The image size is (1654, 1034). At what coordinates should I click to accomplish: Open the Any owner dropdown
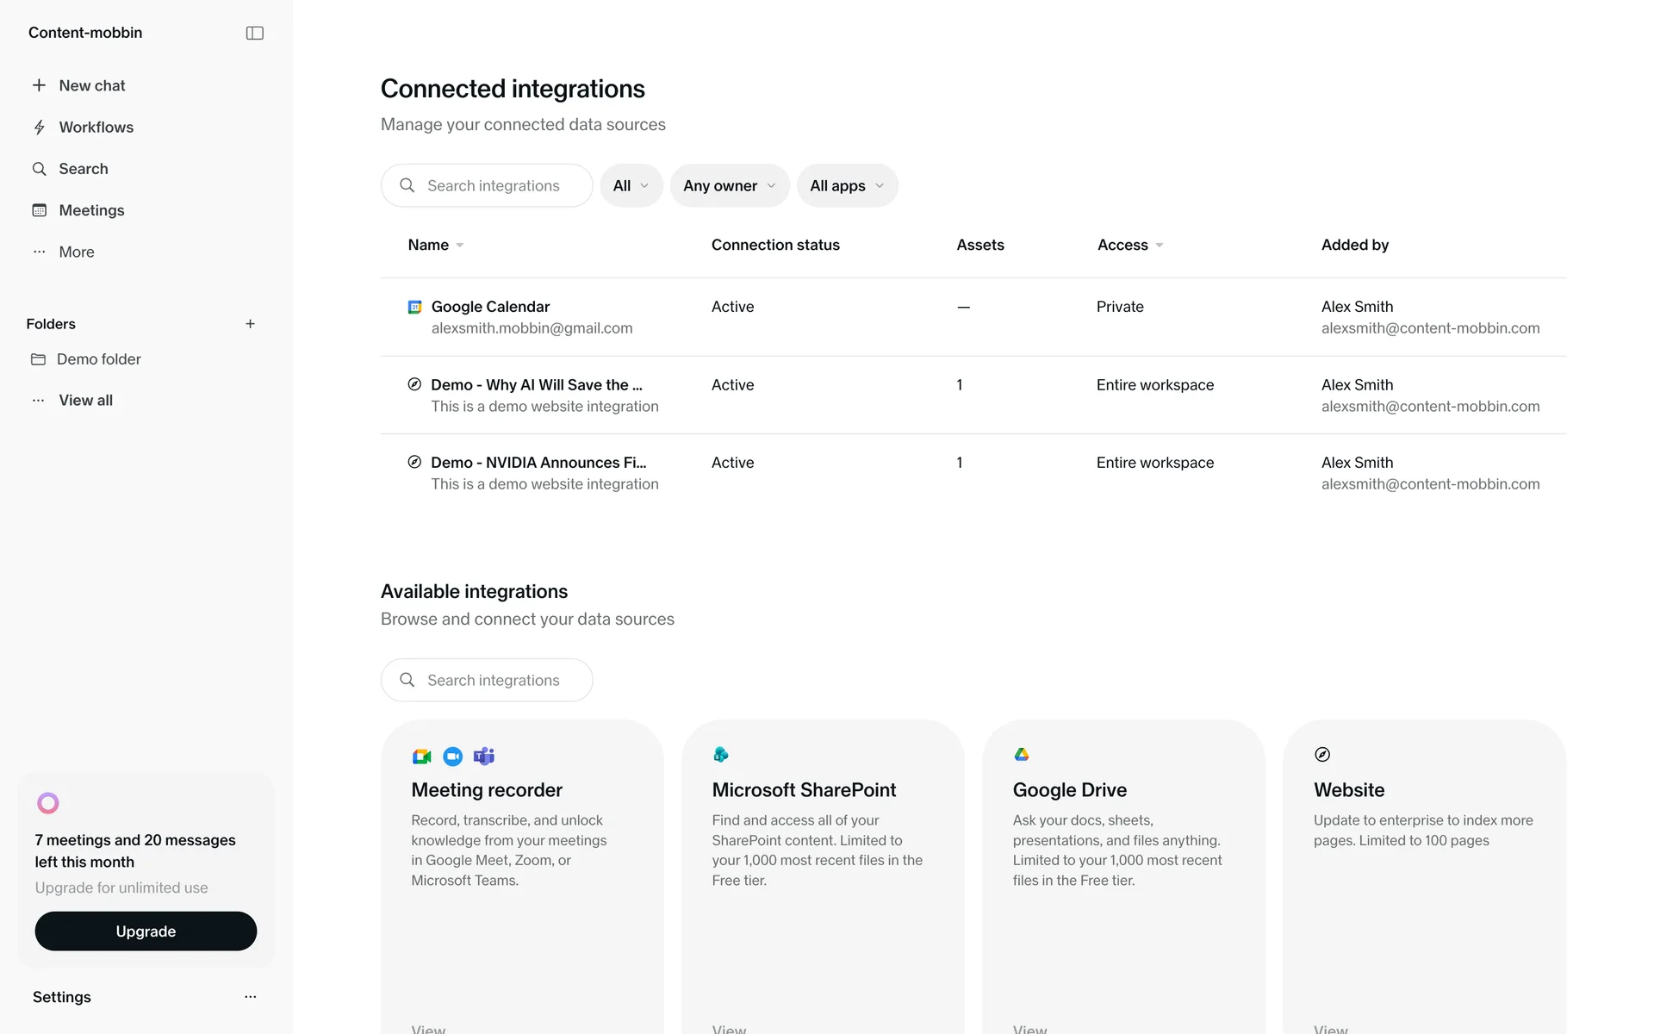pyautogui.click(x=729, y=186)
